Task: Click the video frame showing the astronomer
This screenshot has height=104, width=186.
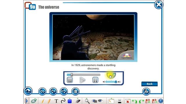Action: point(93,37)
